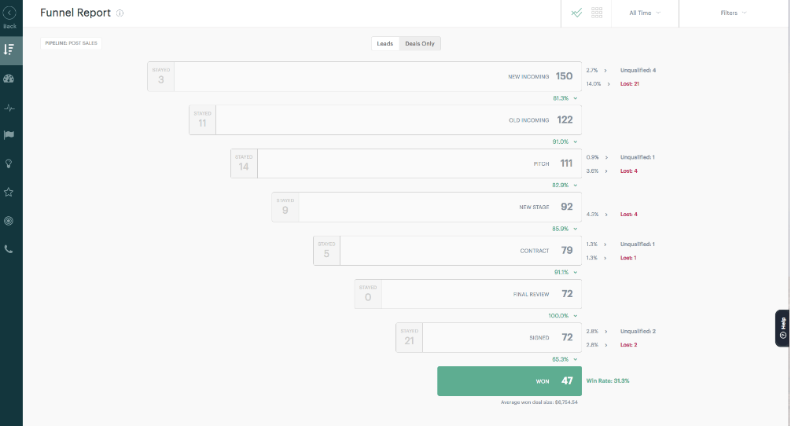Viewport: 791px width, 426px height.
Task: Open the Lightbulb insights icon in sidebar
Action: [9, 163]
